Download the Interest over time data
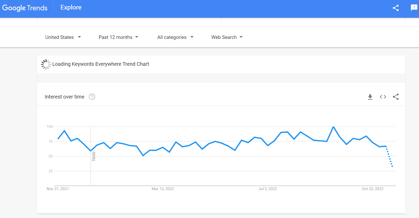 370,97
